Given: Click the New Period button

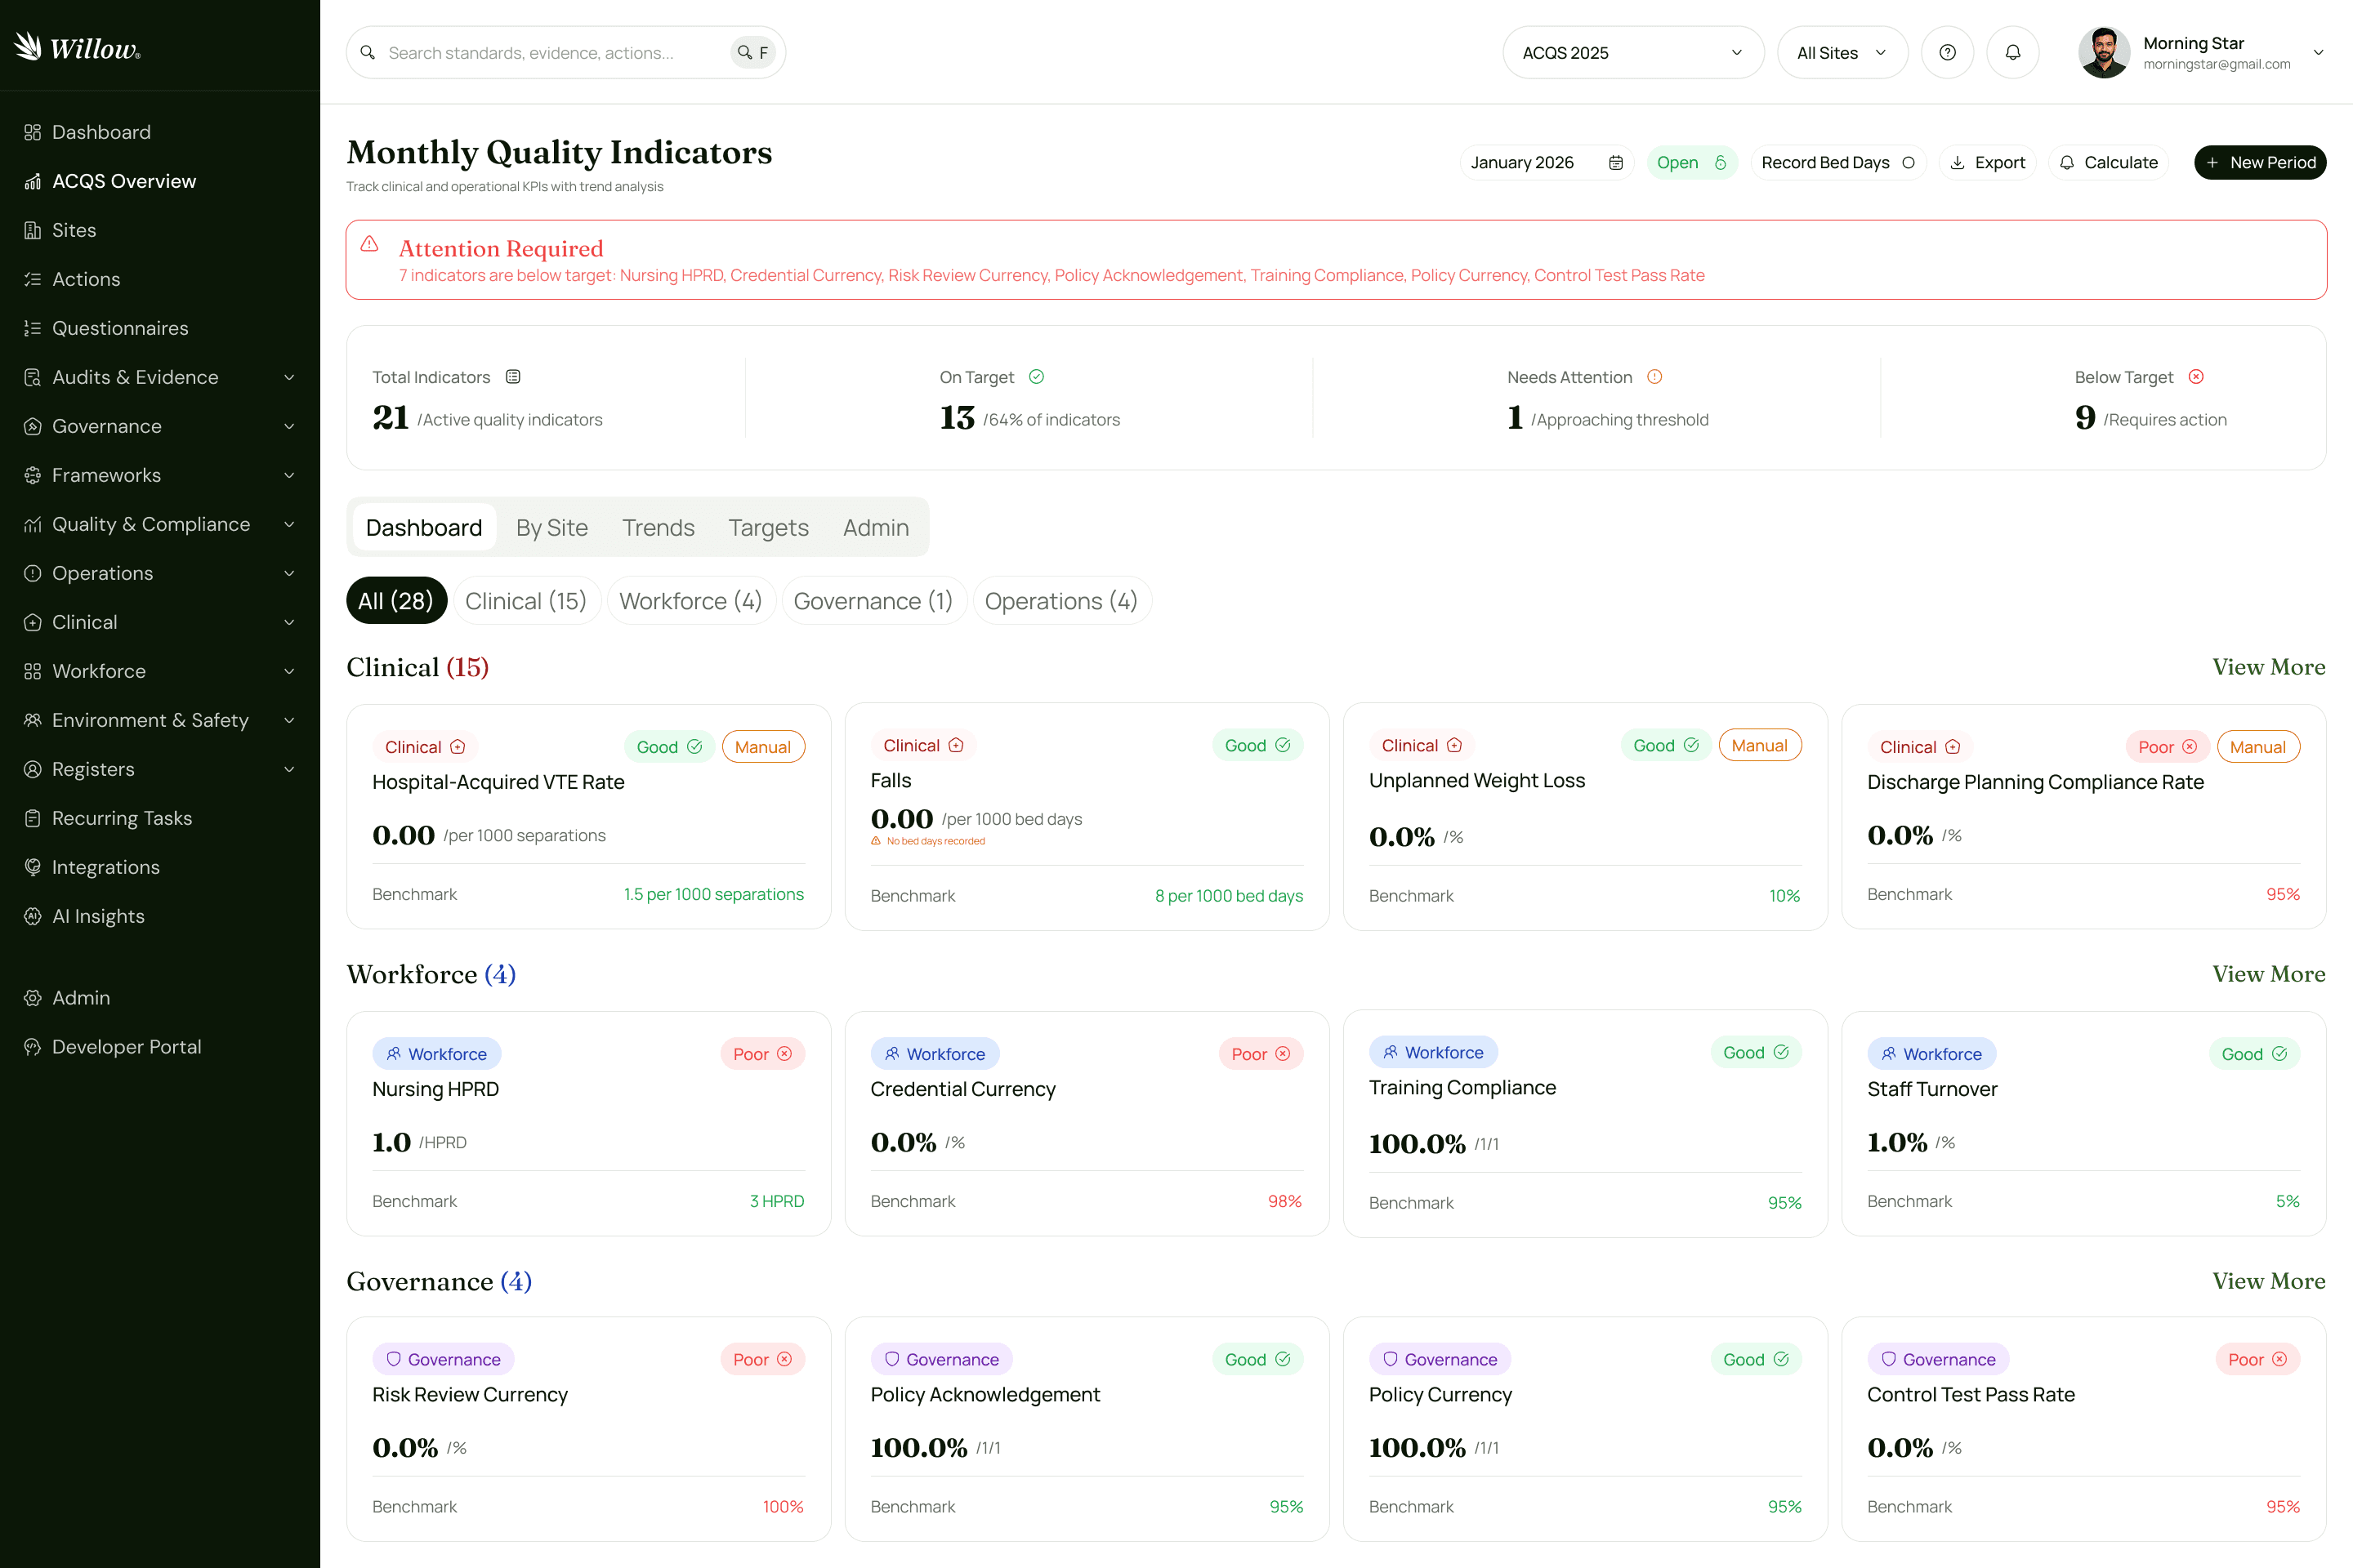Looking at the screenshot, I should (x=2260, y=162).
